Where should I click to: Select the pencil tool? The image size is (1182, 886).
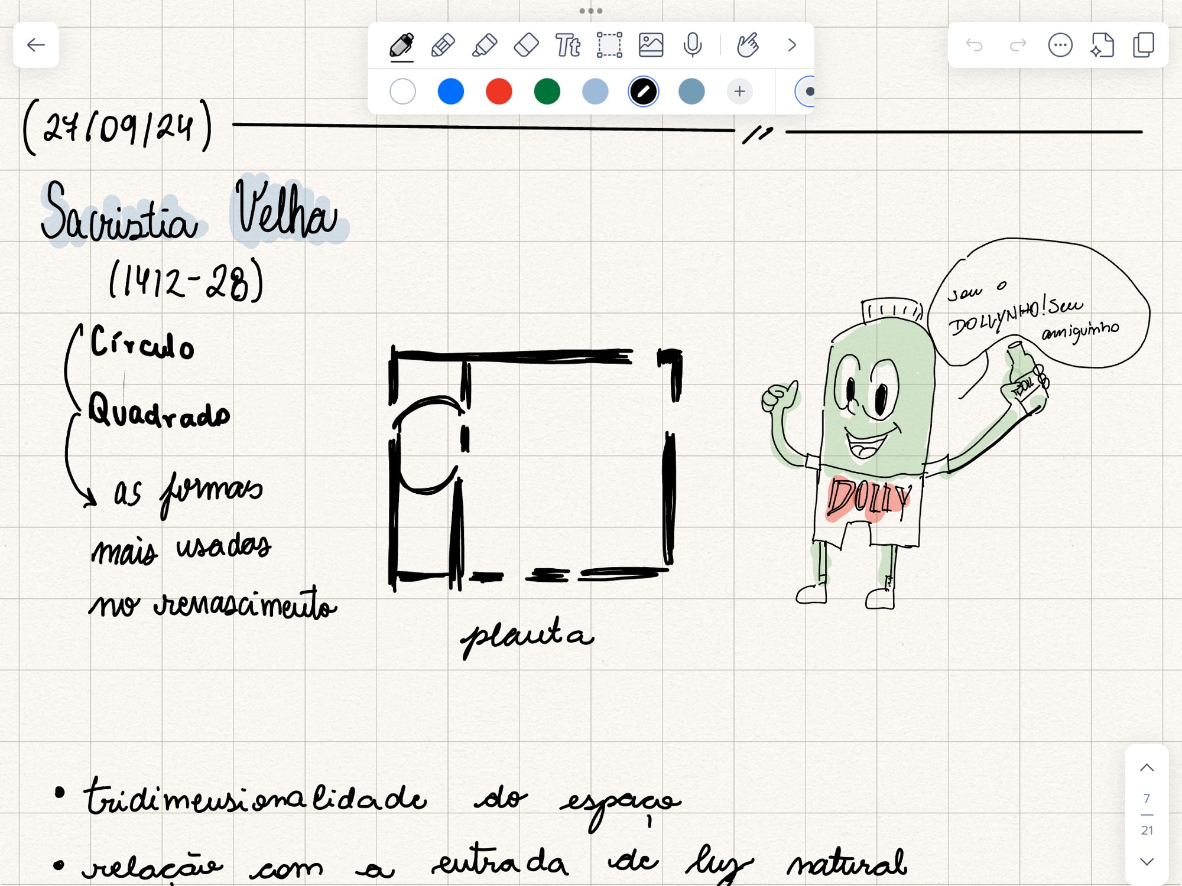point(443,45)
